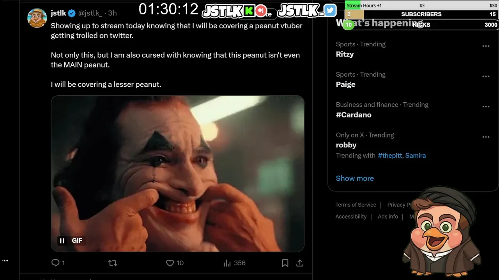This screenshot has height=280, width=499.
Task: Open the reply icon showing 1 reply
Action: coord(58,263)
